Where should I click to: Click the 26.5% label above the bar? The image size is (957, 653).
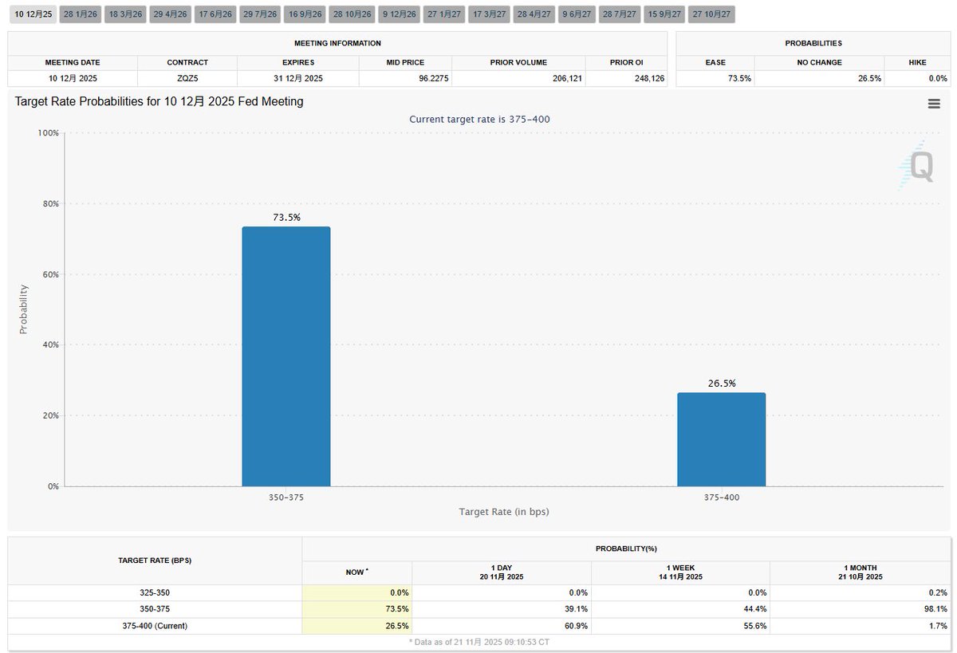722,383
